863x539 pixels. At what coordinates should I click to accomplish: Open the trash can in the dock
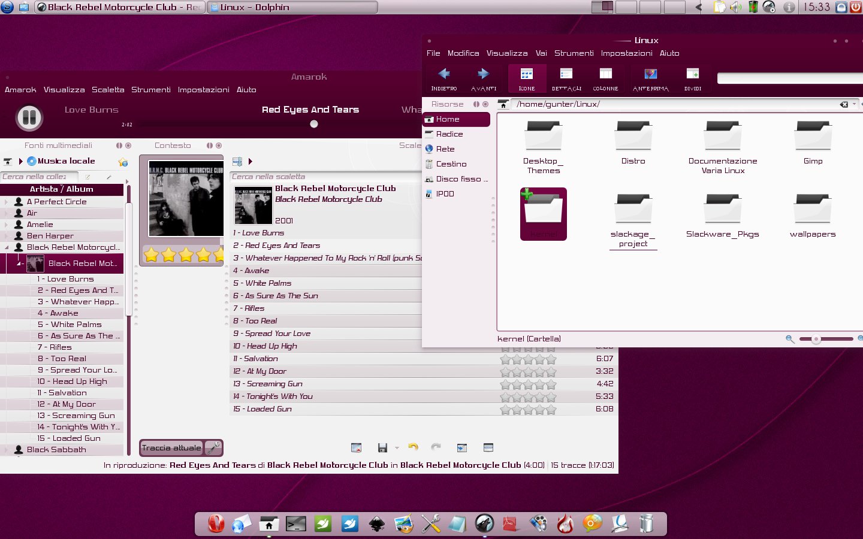[x=646, y=523]
